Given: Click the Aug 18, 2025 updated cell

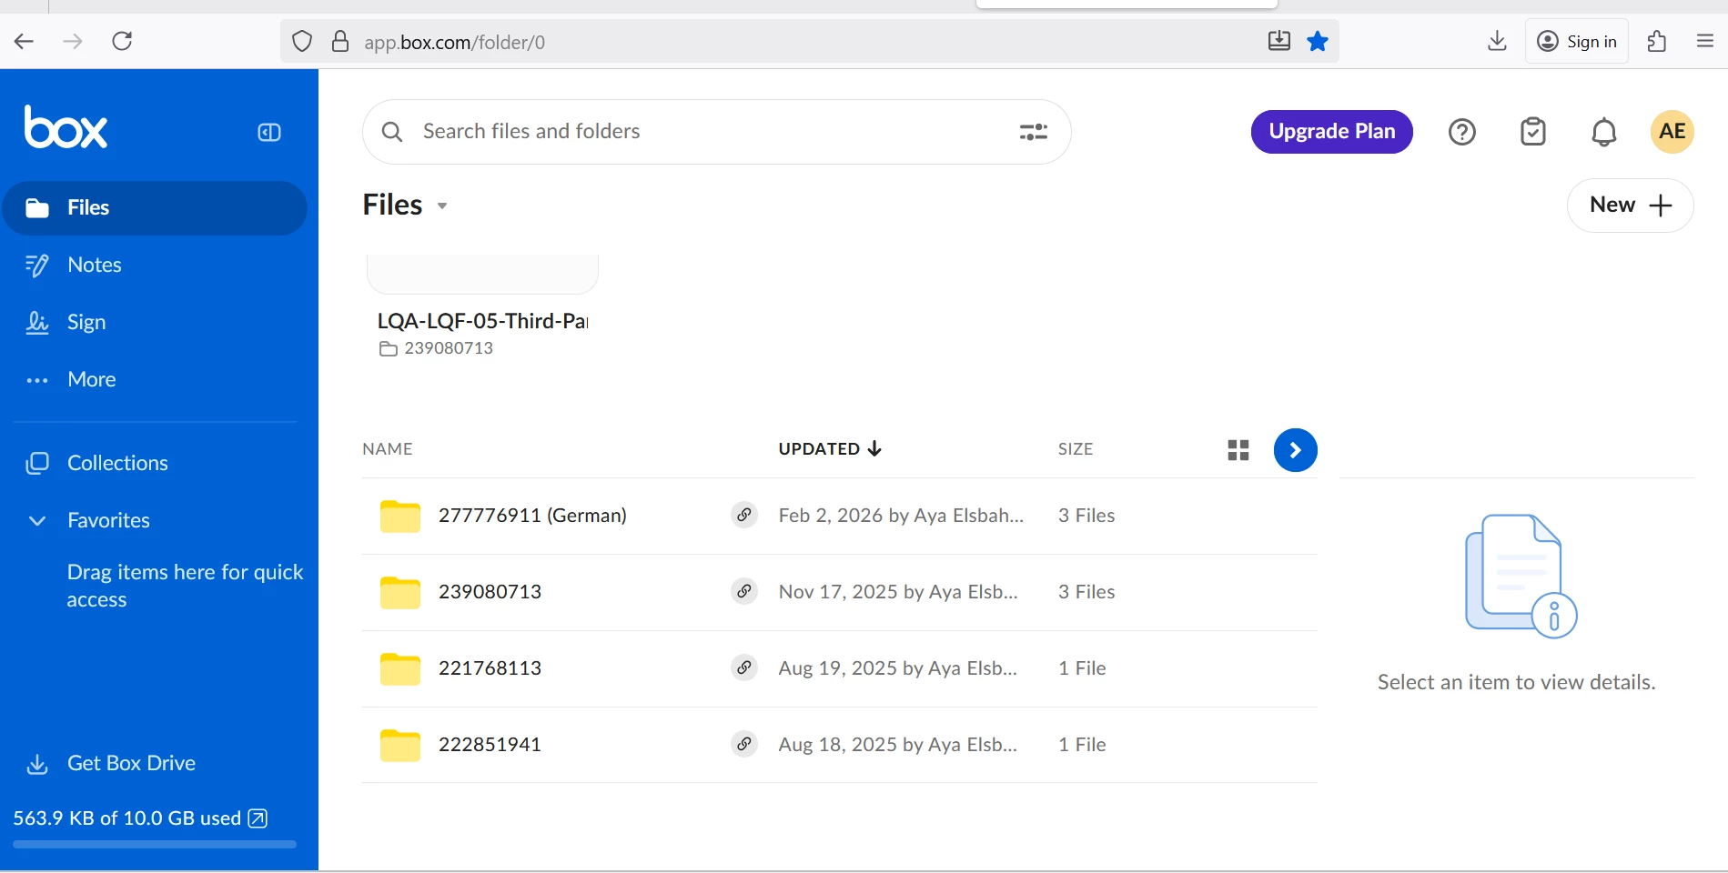Looking at the screenshot, I should pos(898,745).
